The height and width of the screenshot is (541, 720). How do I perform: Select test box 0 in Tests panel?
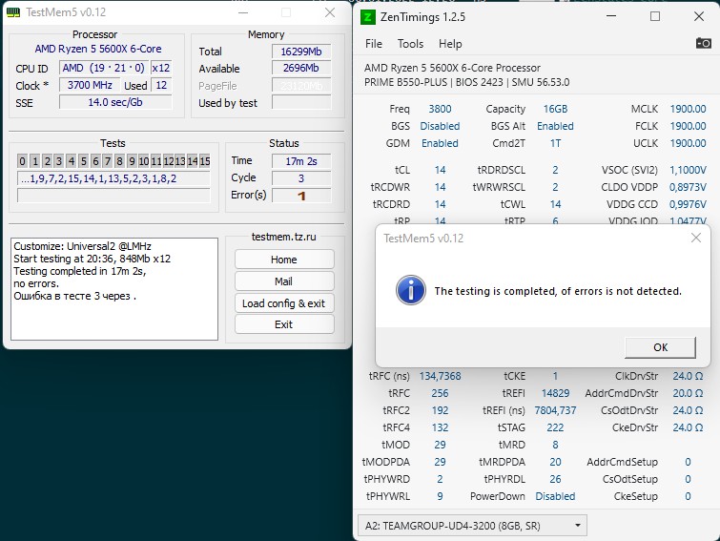23,160
